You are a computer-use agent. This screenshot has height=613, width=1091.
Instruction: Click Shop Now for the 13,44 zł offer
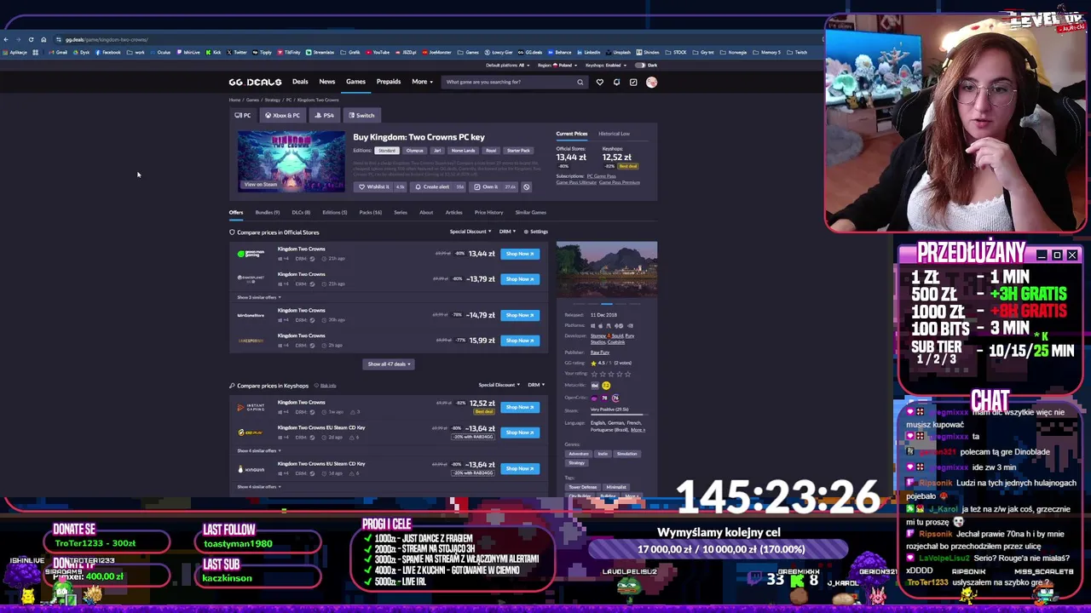point(520,254)
